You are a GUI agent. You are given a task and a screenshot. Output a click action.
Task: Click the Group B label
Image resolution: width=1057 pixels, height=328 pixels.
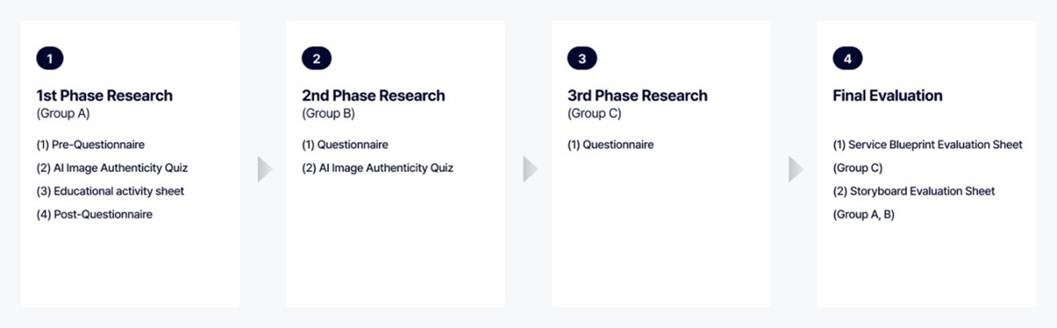coord(328,114)
